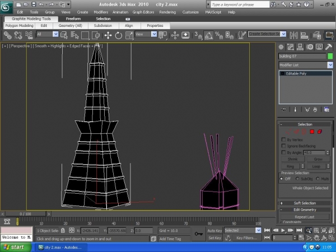Open the MAXScript menu
Viewport: 336px width, 252px height.
pos(213,12)
